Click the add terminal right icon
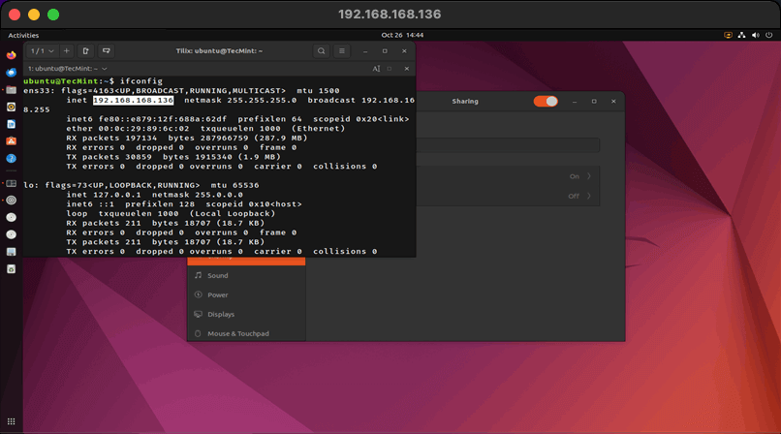This screenshot has width=781, height=434. (86, 50)
